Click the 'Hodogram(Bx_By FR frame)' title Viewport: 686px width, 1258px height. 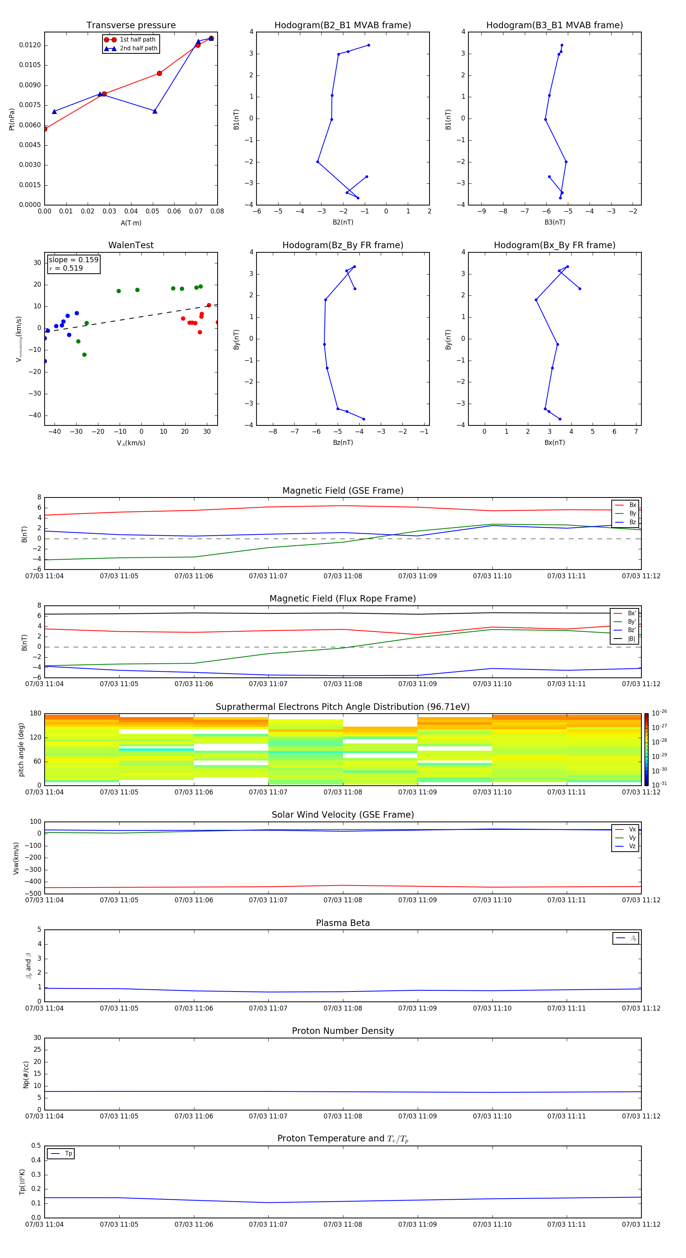555,245
